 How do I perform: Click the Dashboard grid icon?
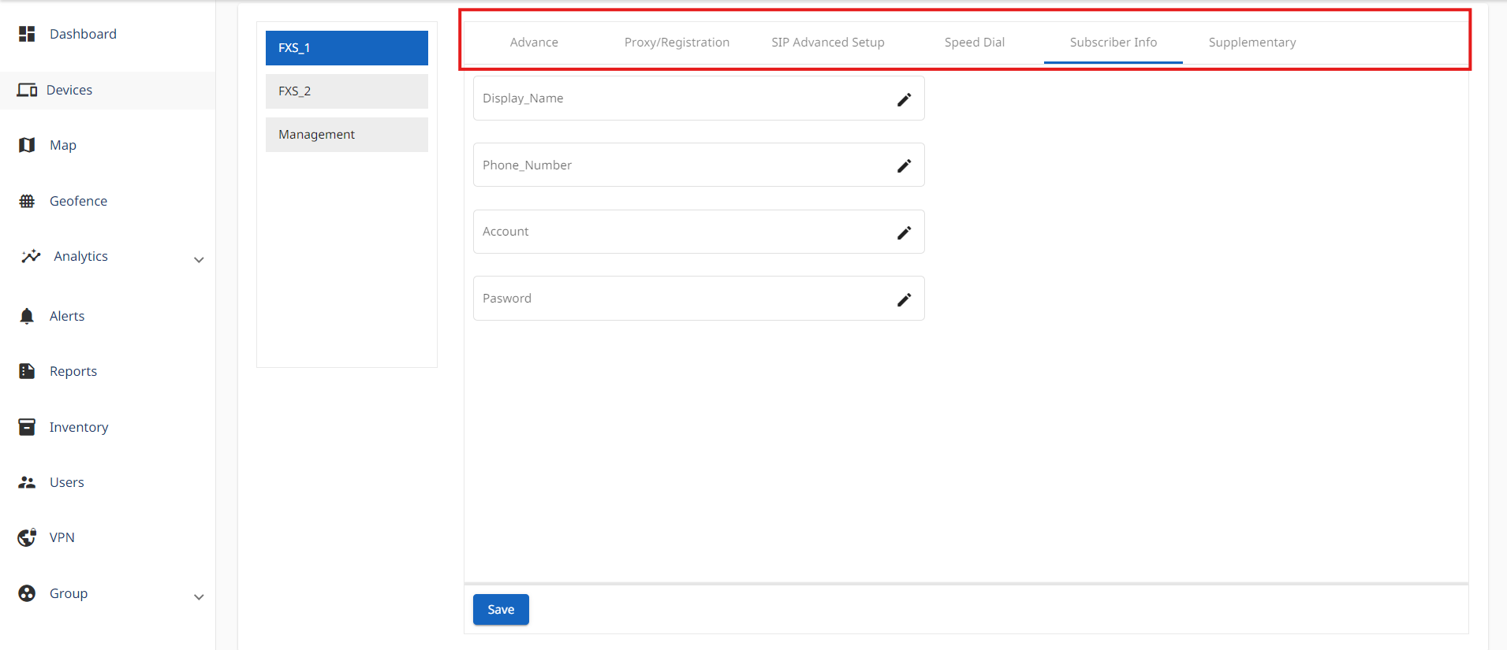coord(27,34)
